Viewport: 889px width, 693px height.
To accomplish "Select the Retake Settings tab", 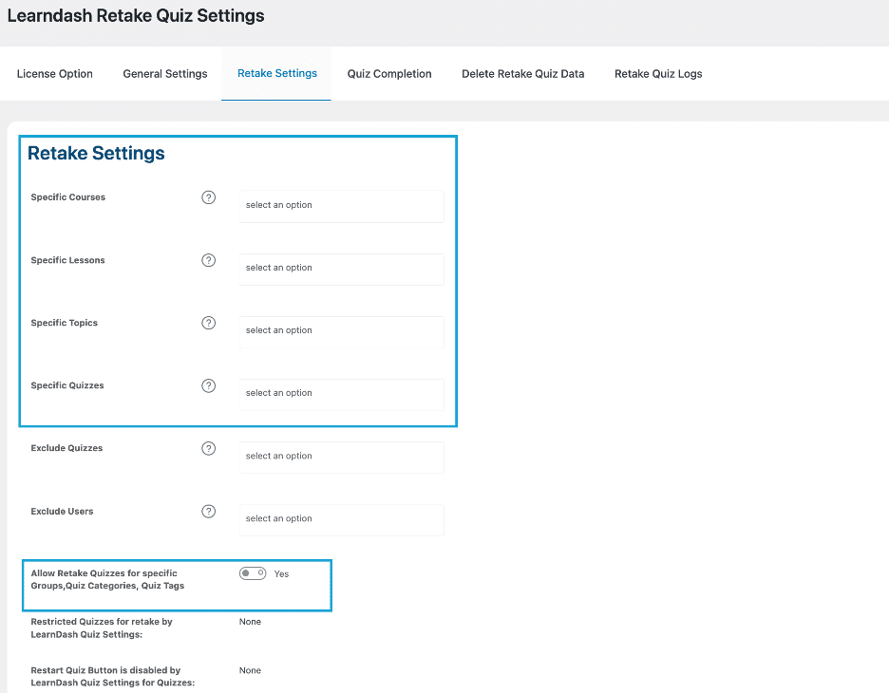I will [276, 74].
